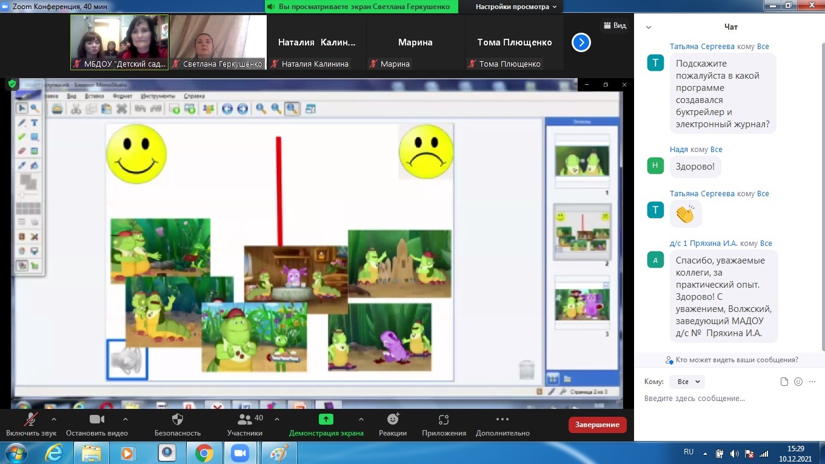Click the language indicator RU in tray
The image size is (825, 464).
(x=689, y=452)
